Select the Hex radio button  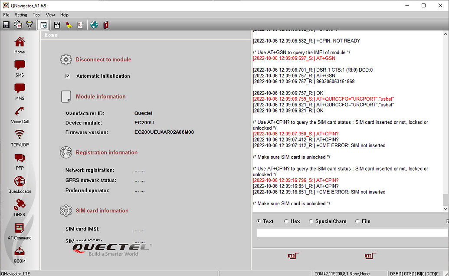tap(286, 221)
